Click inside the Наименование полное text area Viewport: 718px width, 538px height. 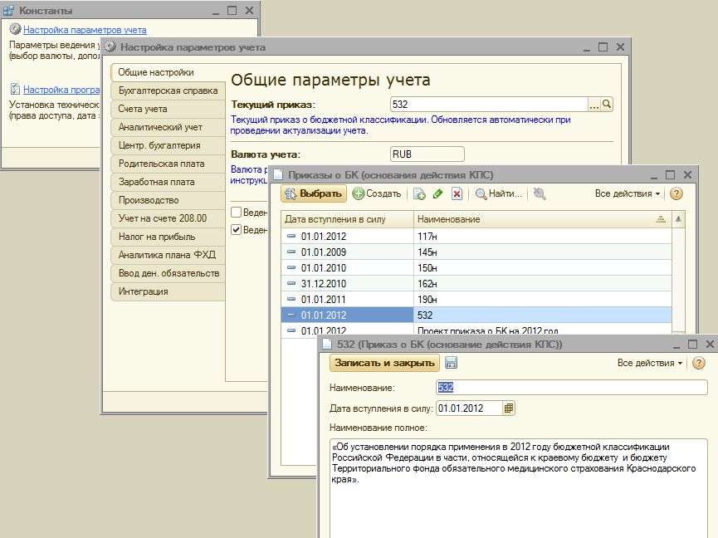click(x=518, y=487)
